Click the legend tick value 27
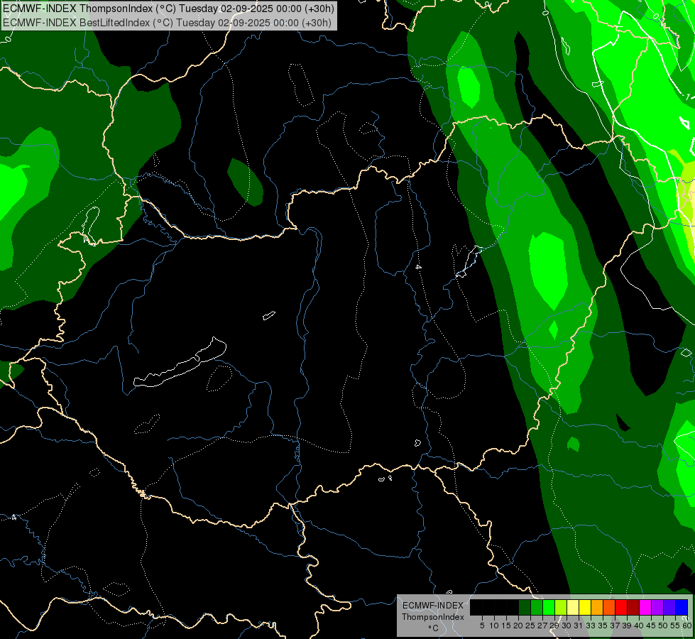The height and width of the screenshot is (639, 695). (543, 626)
